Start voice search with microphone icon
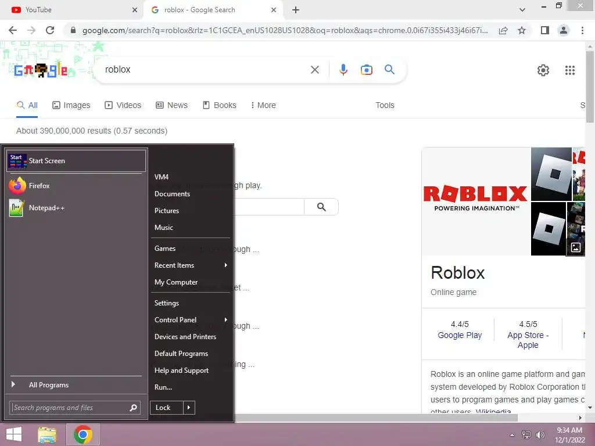The height and width of the screenshot is (446, 595). pyautogui.click(x=343, y=70)
